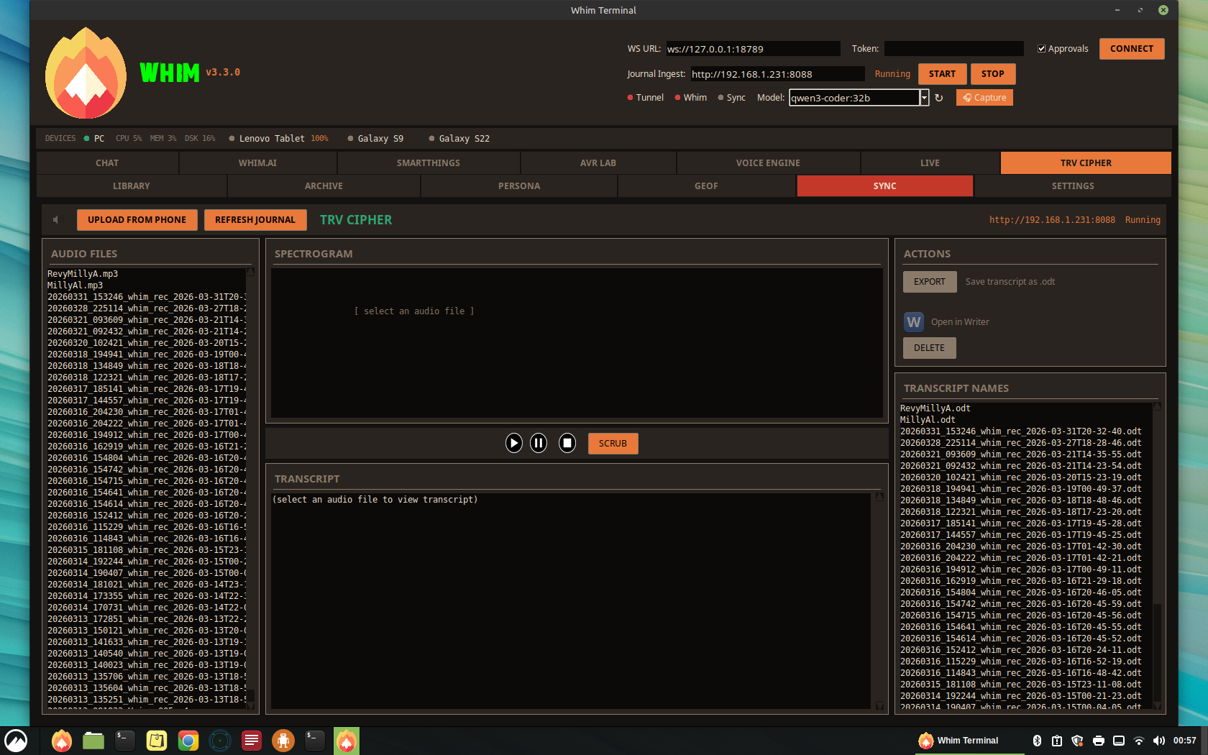The width and height of the screenshot is (1208, 755).
Task: Toggle the Approvals checkbox
Action: [x=1041, y=48]
